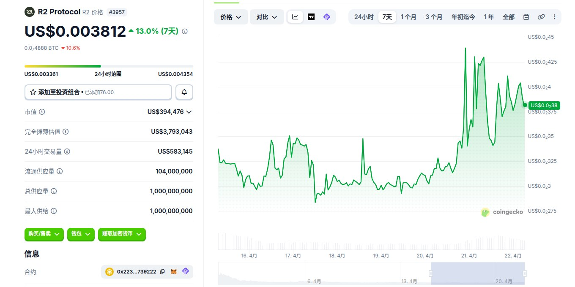
Task: Select the line chart view icon
Action: [295, 17]
